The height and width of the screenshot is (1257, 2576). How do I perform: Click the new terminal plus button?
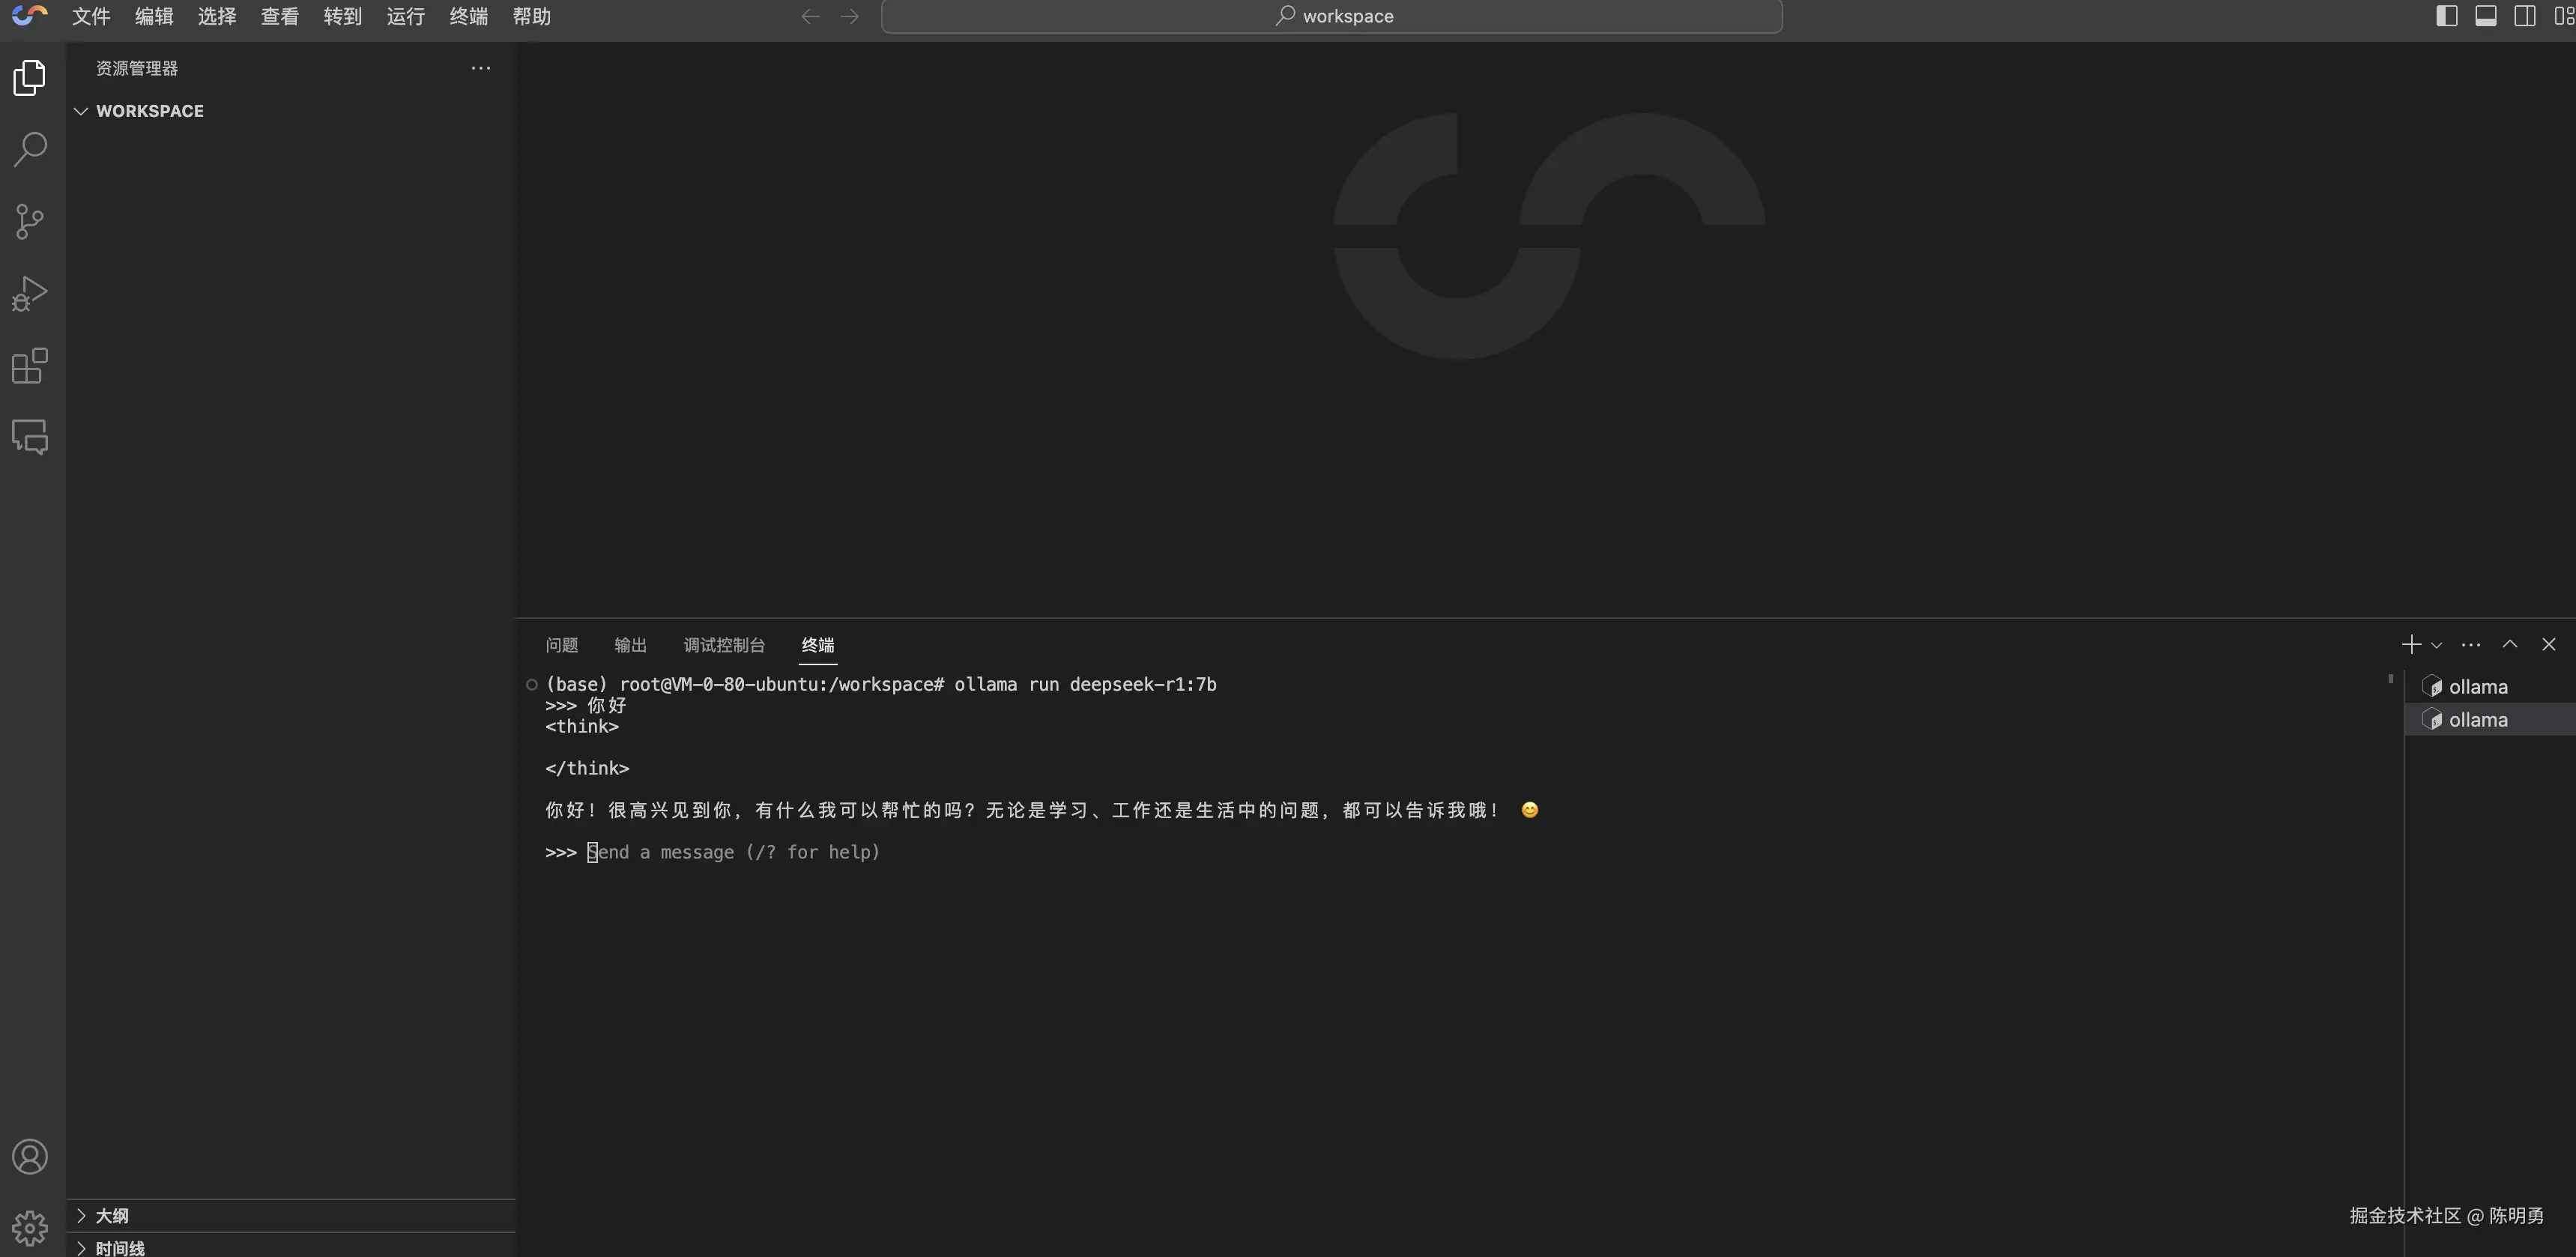coord(2411,645)
